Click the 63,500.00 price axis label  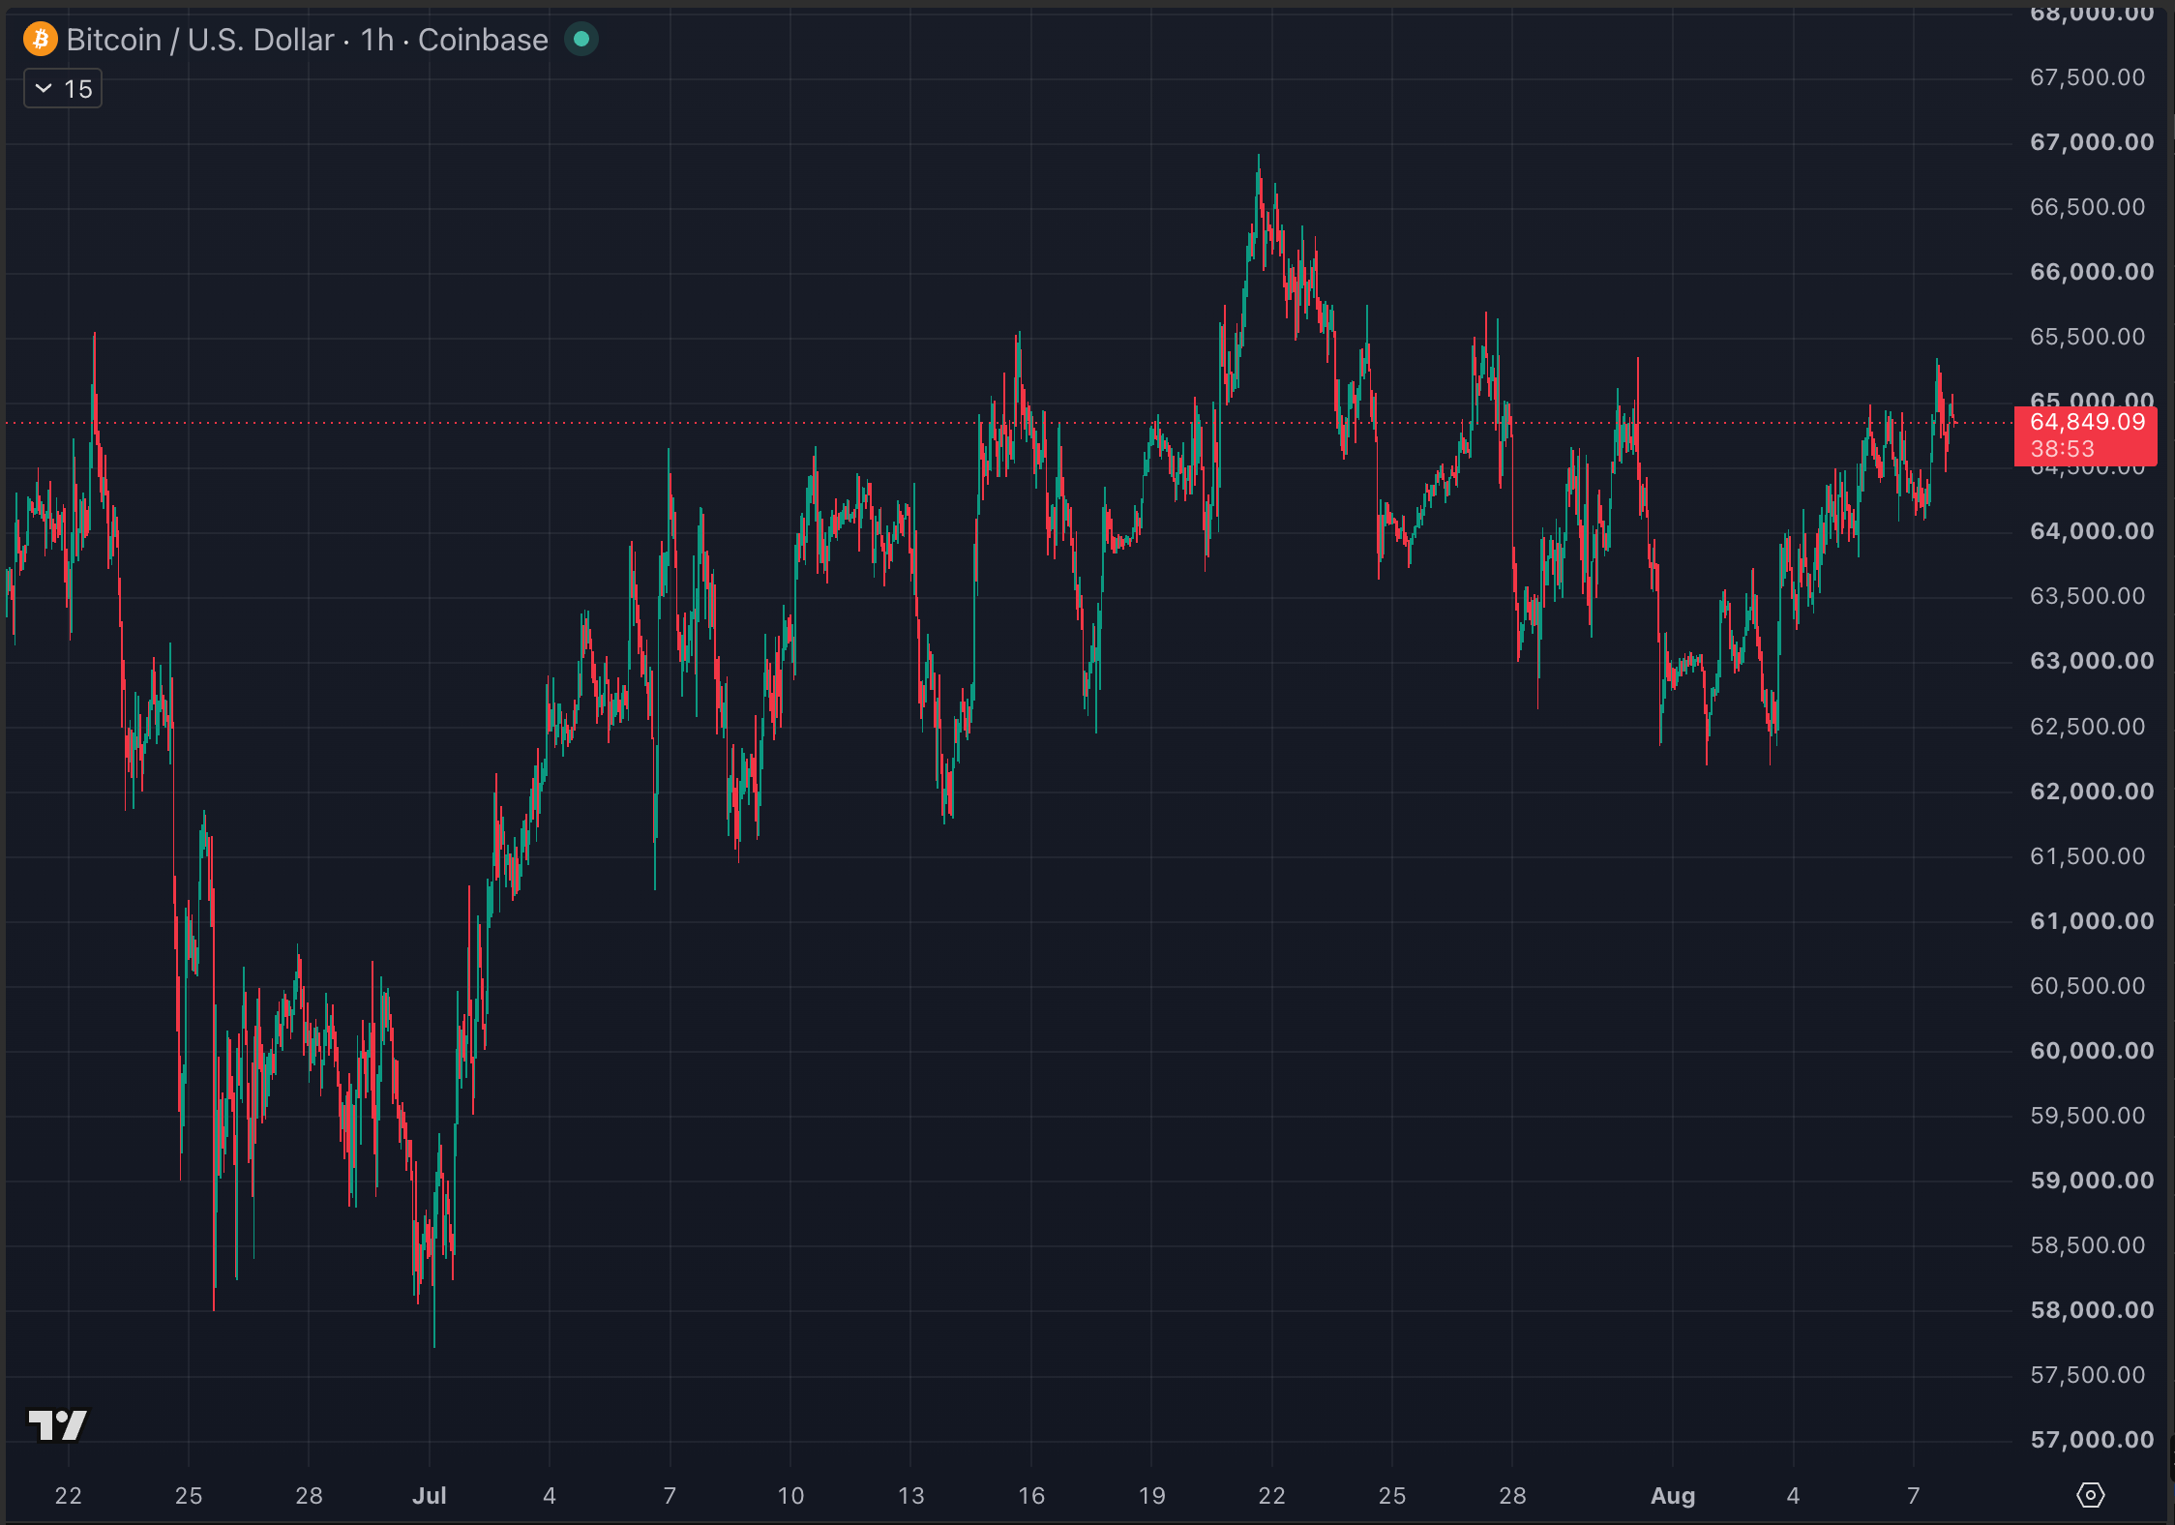pos(2087,596)
